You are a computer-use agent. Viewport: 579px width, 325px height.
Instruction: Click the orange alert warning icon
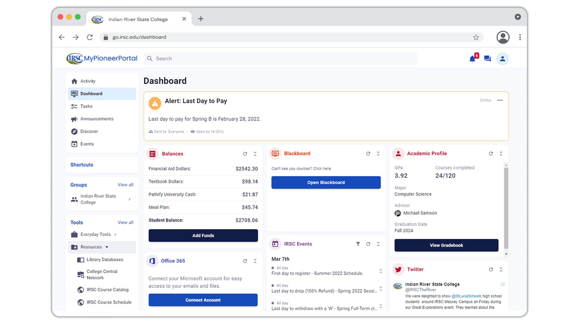click(x=155, y=103)
